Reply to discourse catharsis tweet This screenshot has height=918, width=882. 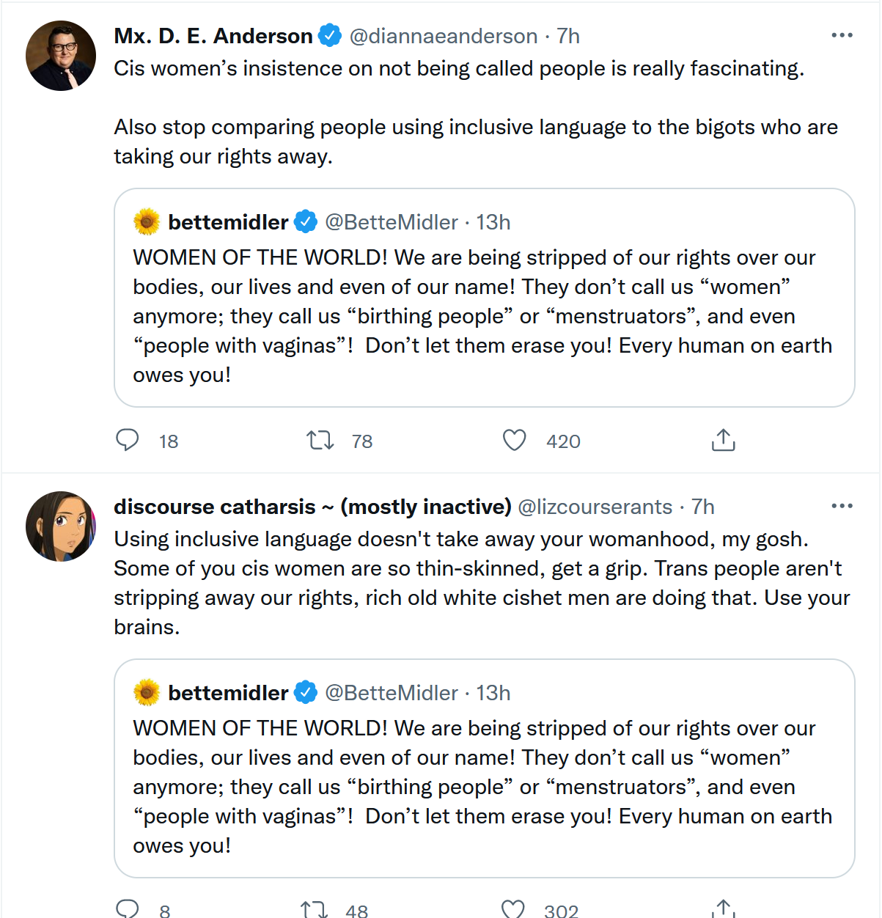pyautogui.click(x=128, y=908)
